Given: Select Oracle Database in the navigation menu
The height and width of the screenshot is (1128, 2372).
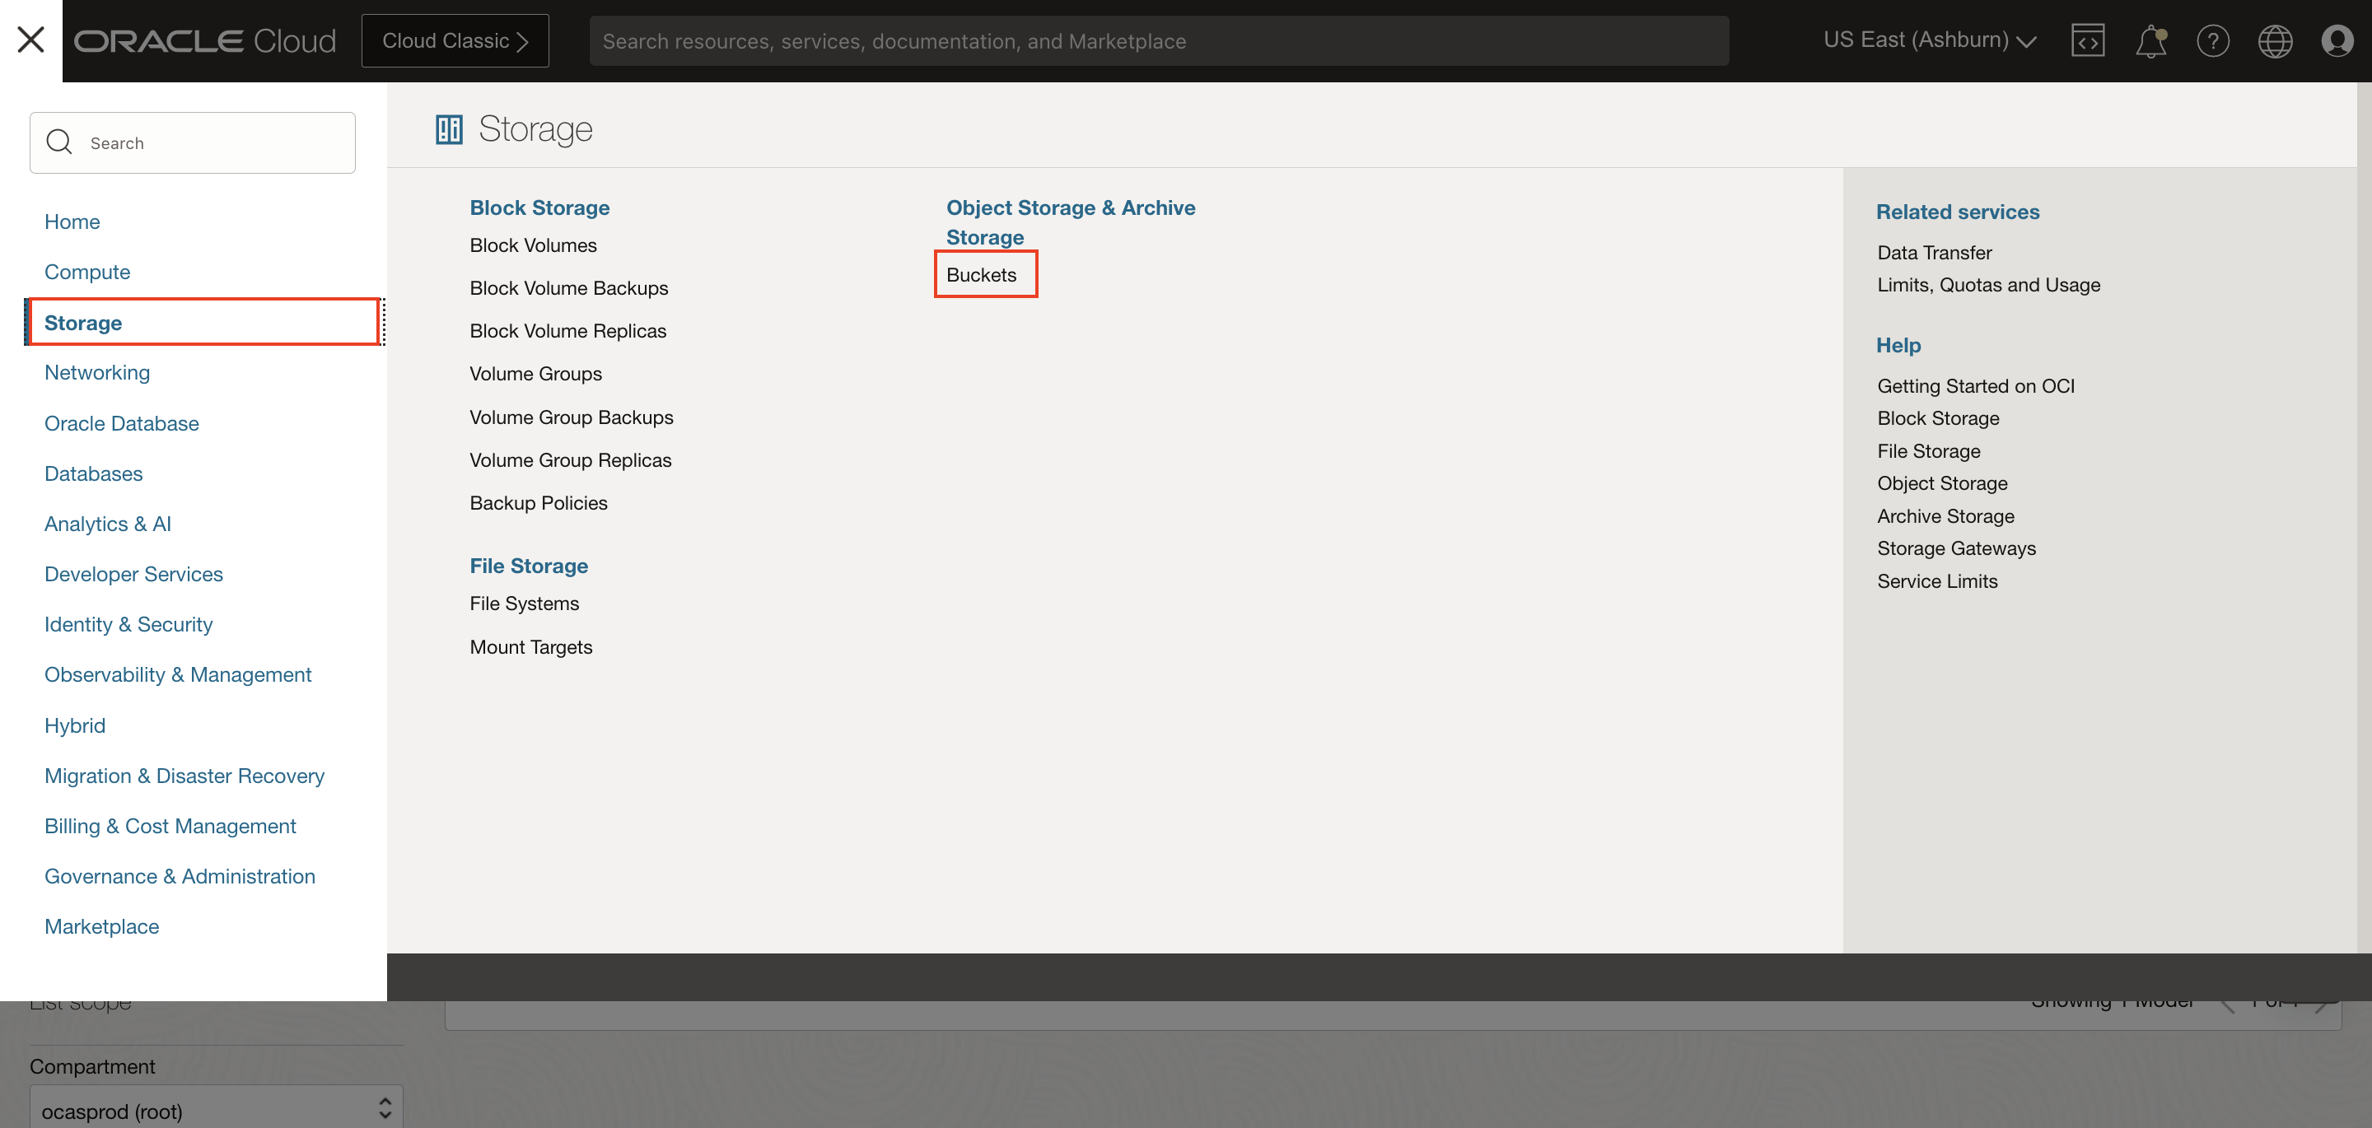Looking at the screenshot, I should tap(122, 423).
